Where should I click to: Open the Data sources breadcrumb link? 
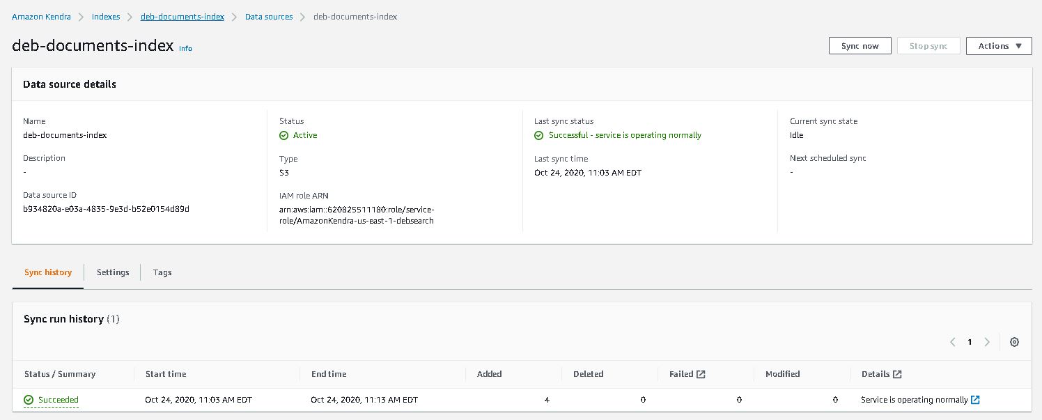(269, 17)
